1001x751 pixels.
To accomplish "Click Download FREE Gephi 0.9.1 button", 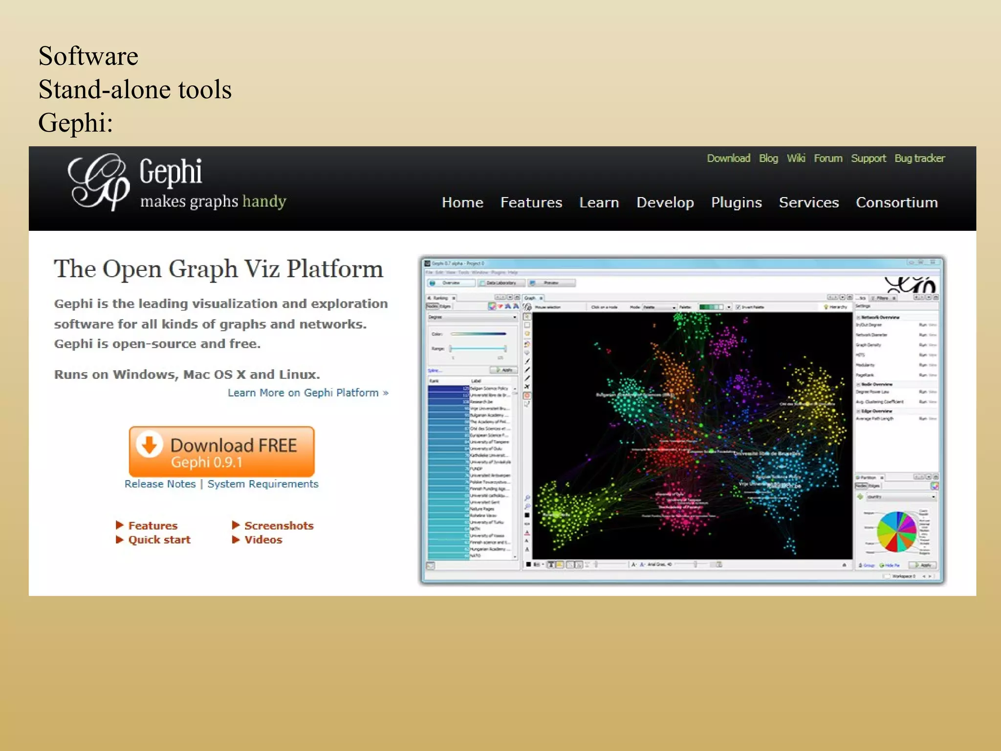I will tap(221, 452).
